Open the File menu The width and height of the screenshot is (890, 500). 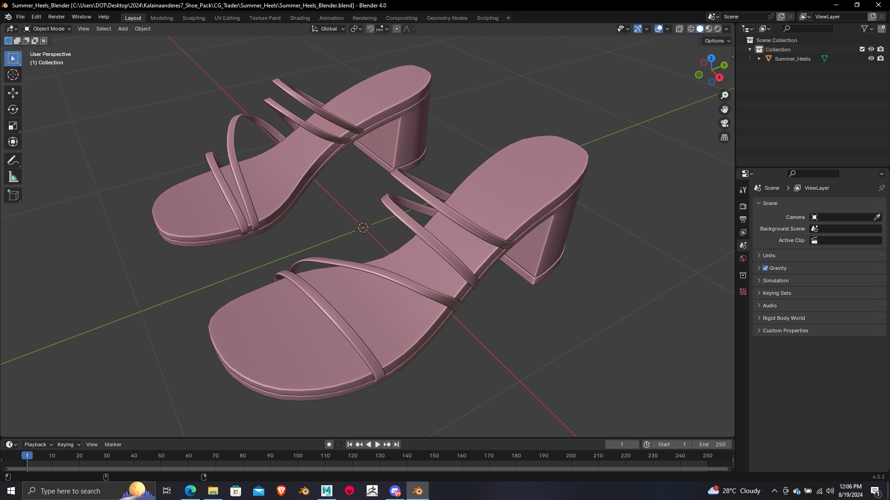20,17
